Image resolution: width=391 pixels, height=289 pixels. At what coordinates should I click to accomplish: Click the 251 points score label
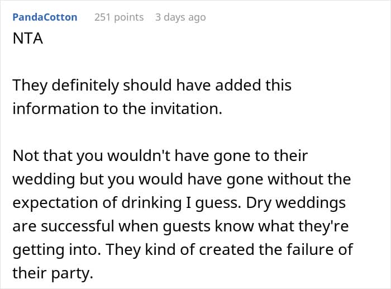coord(119,17)
